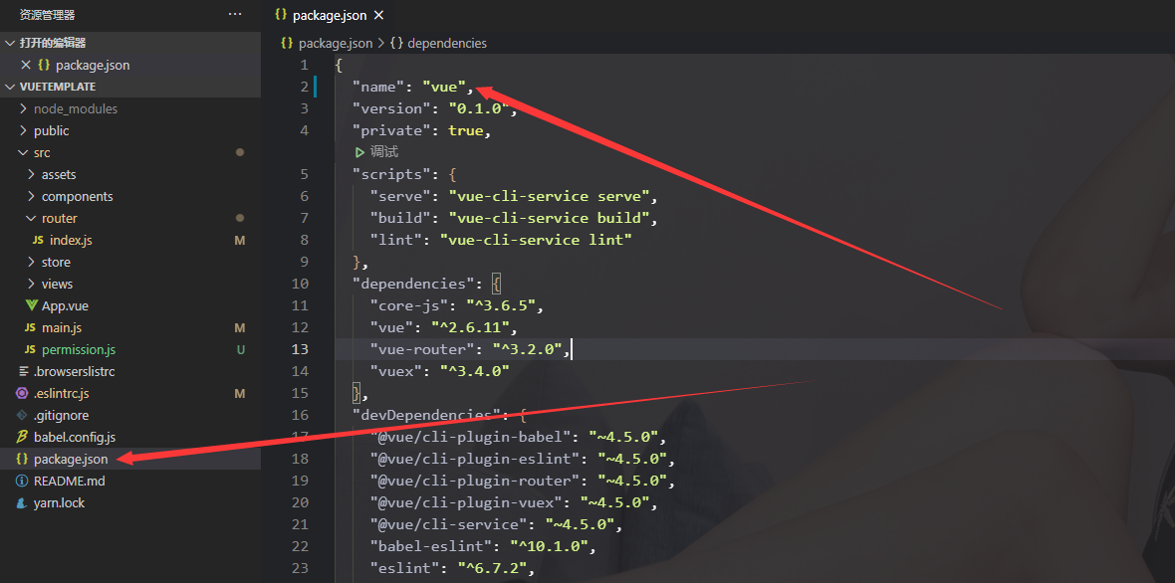1175x583 pixels.
Task: Click the braces icon beside package.json tree item
Action: [x=22, y=459]
